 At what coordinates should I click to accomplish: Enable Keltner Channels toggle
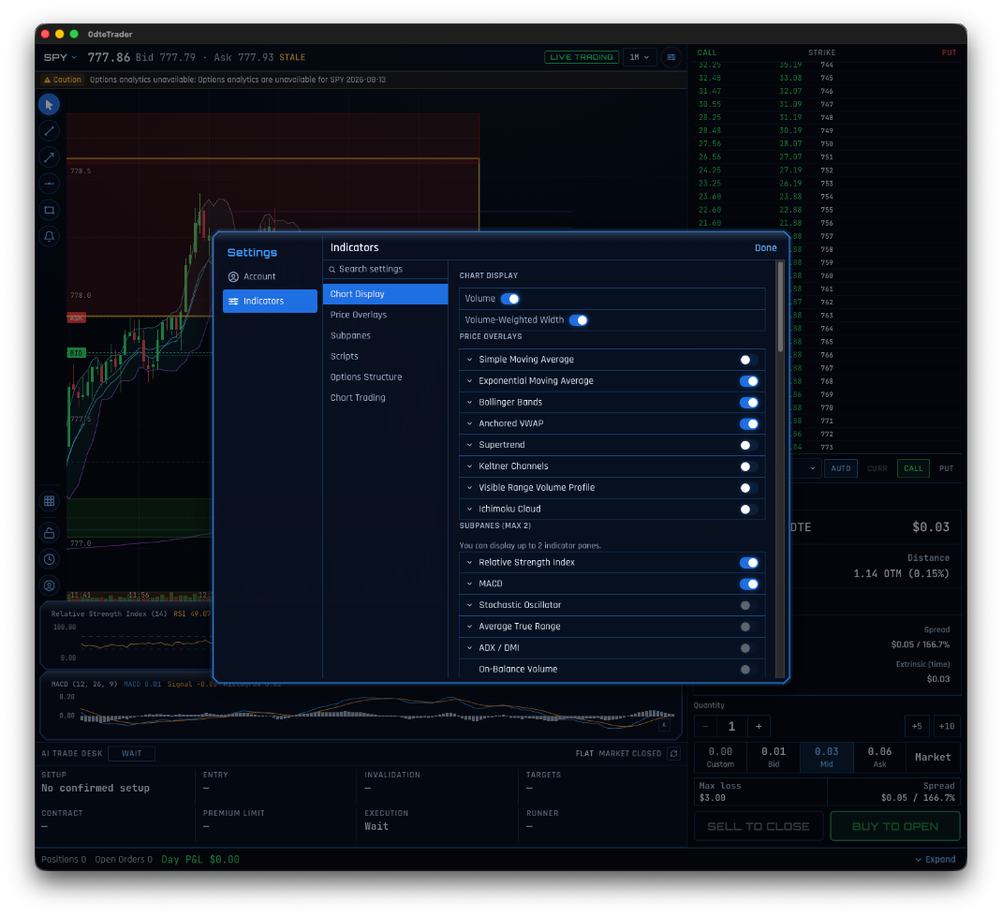point(749,466)
